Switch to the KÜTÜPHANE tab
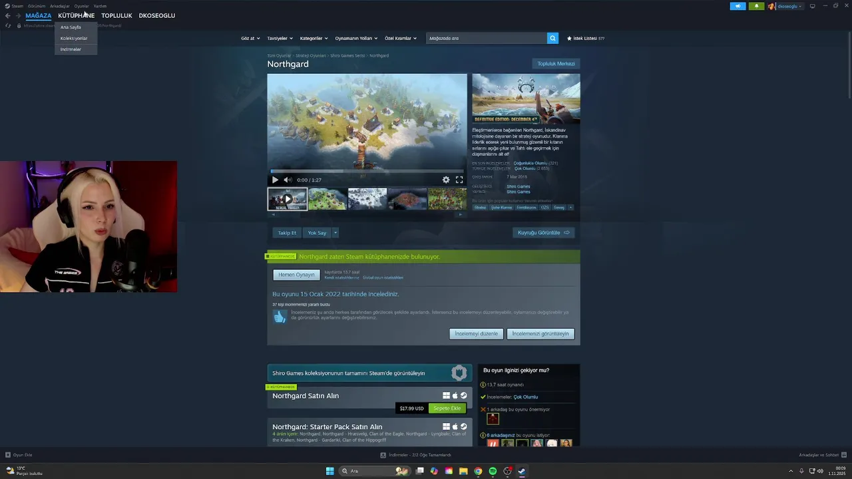The height and width of the screenshot is (479, 852). [x=76, y=15]
